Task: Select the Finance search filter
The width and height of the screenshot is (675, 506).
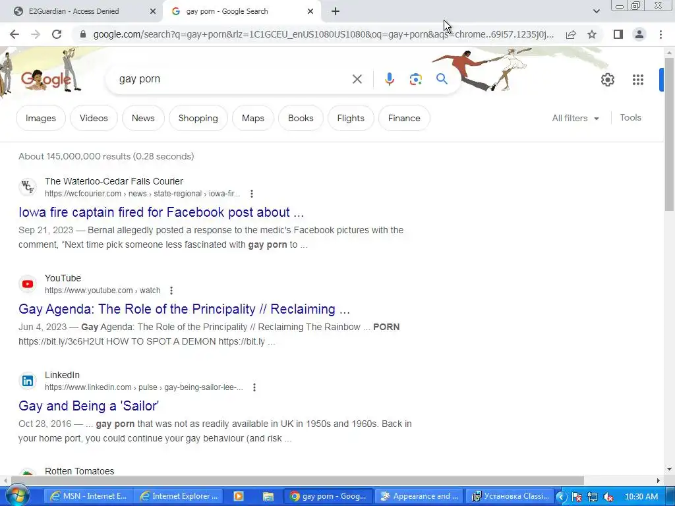Action: coord(404,118)
